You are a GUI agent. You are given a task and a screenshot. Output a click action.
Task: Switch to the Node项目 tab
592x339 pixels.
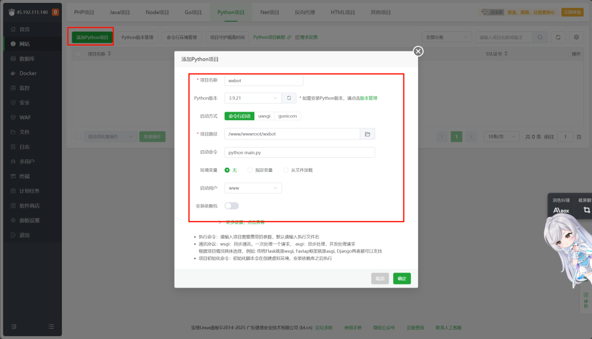157,12
